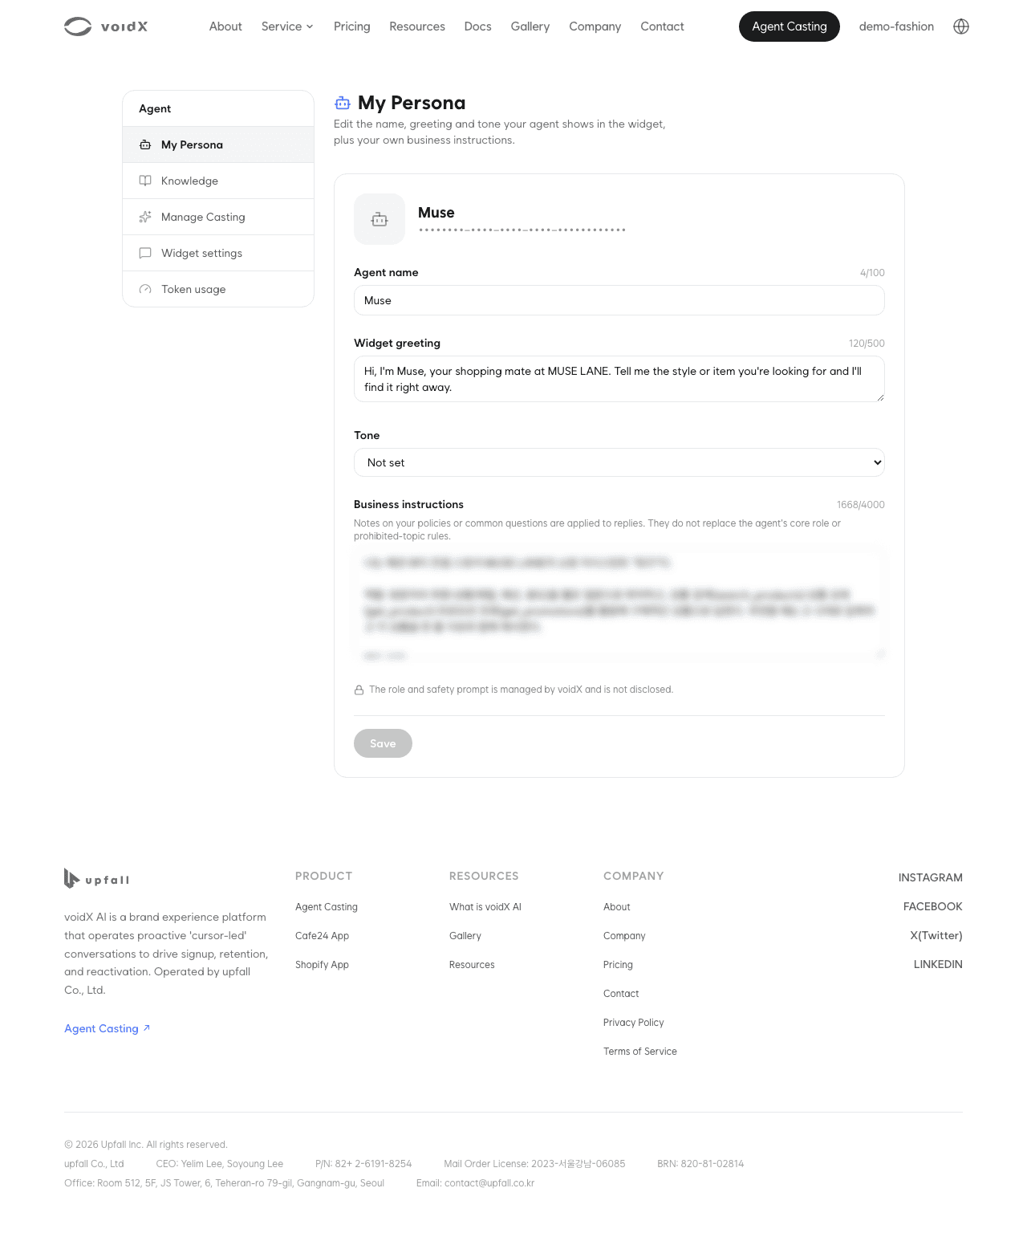Click the 4/100 agent name counter
Viewport: 1027px width, 1241px height.
pyautogui.click(x=872, y=273)
